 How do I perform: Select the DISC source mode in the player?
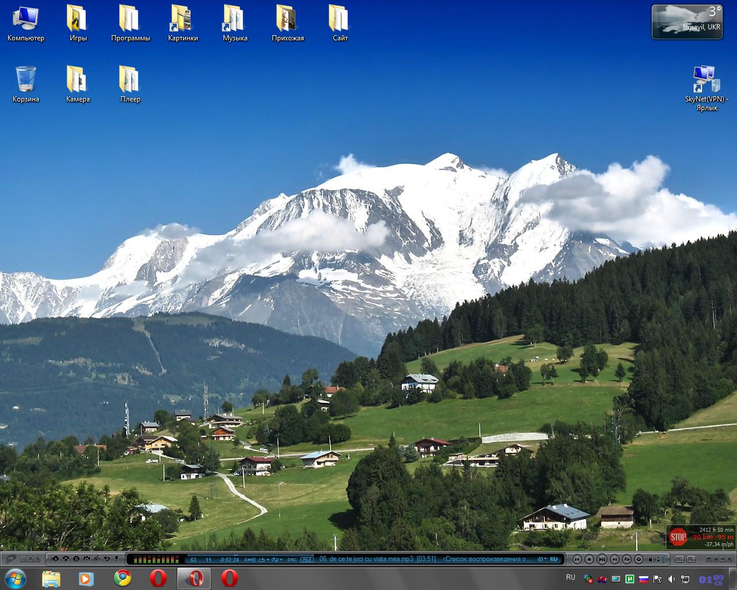pos(292,559)
